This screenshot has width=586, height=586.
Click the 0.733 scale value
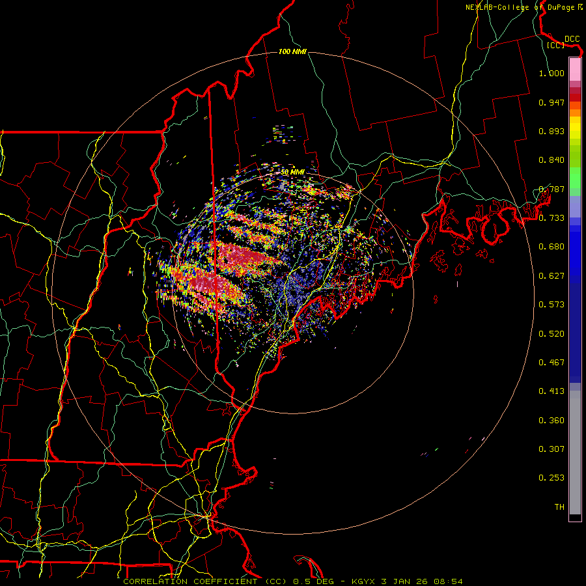[x=551, y=218]
